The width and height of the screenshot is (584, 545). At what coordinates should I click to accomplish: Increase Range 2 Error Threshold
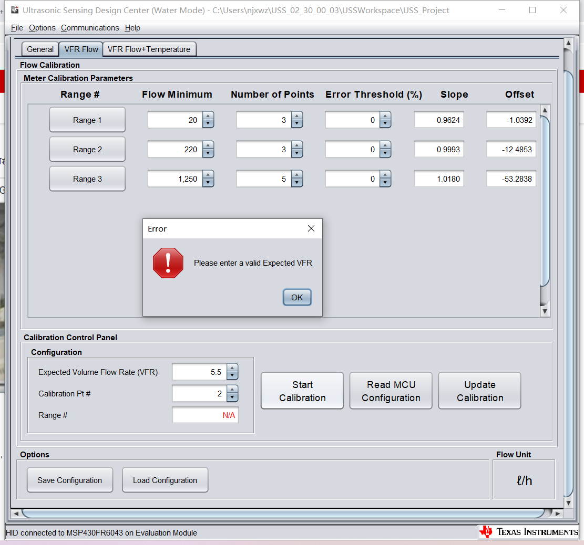point(385,145)
